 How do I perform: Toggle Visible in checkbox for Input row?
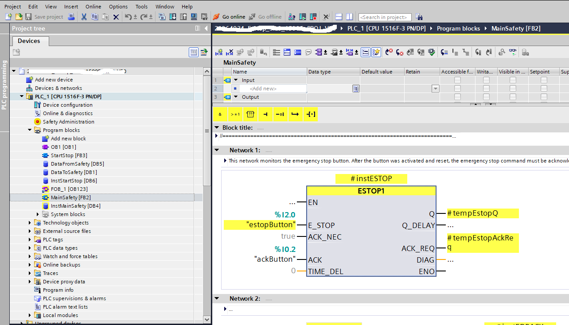[513, 80]
